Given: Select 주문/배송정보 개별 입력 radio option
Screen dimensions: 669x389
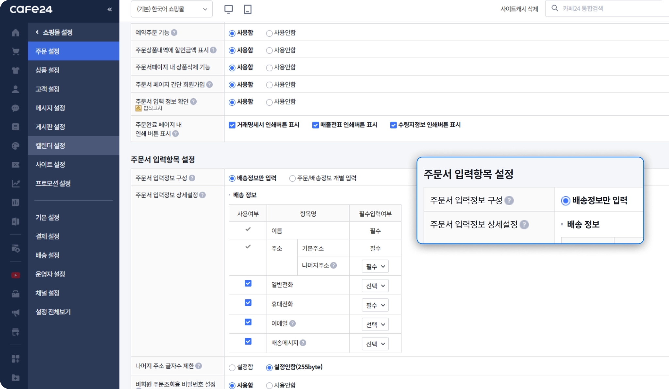Looking at the screenshot, I should coord(292,178).
